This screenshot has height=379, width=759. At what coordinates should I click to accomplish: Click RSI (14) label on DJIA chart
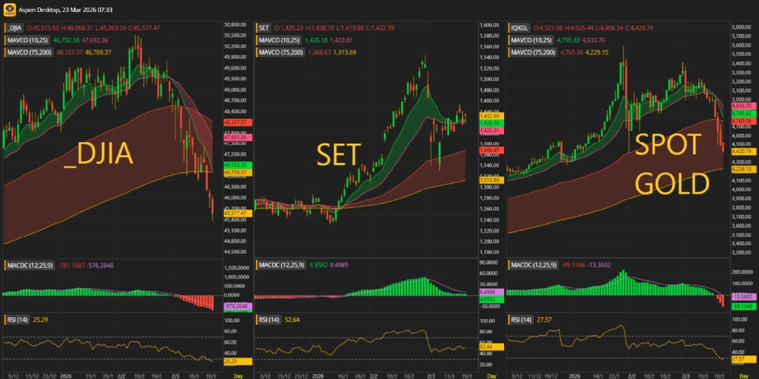click(x=19, y=320)
